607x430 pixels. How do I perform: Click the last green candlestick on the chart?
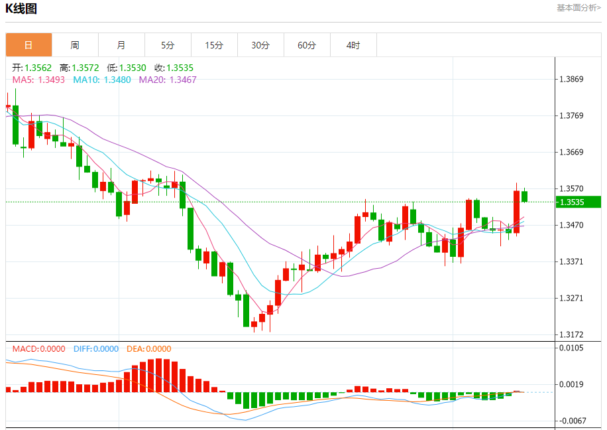(525, 196)
